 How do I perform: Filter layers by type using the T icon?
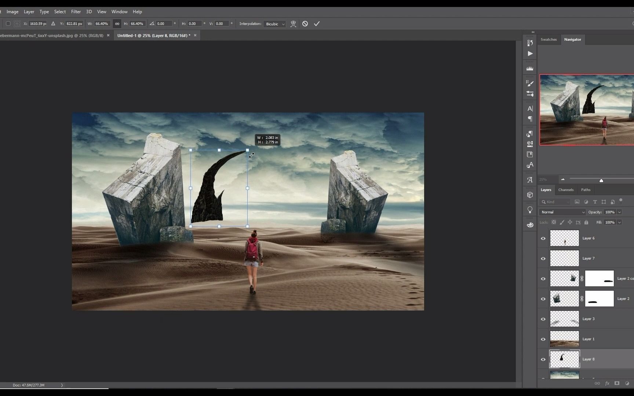click(595, 202)
